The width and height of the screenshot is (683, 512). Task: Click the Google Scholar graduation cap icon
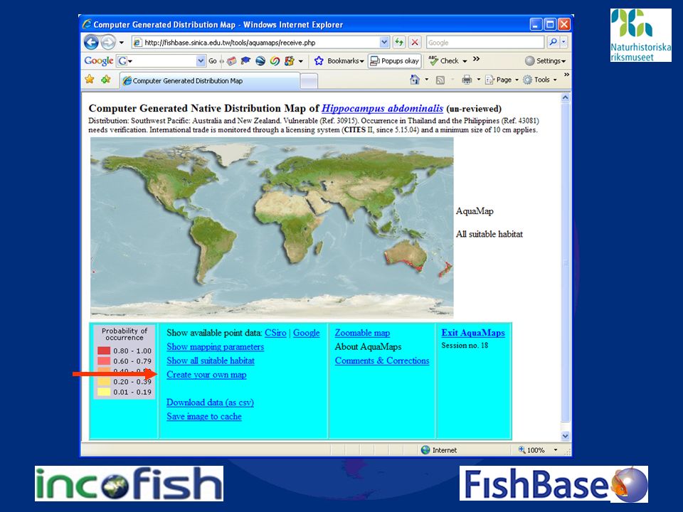[245, 61]
